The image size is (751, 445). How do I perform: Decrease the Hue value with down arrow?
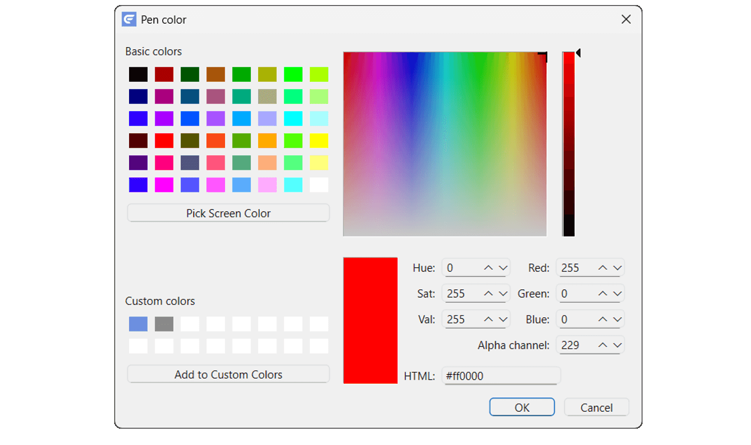[503, 268]
